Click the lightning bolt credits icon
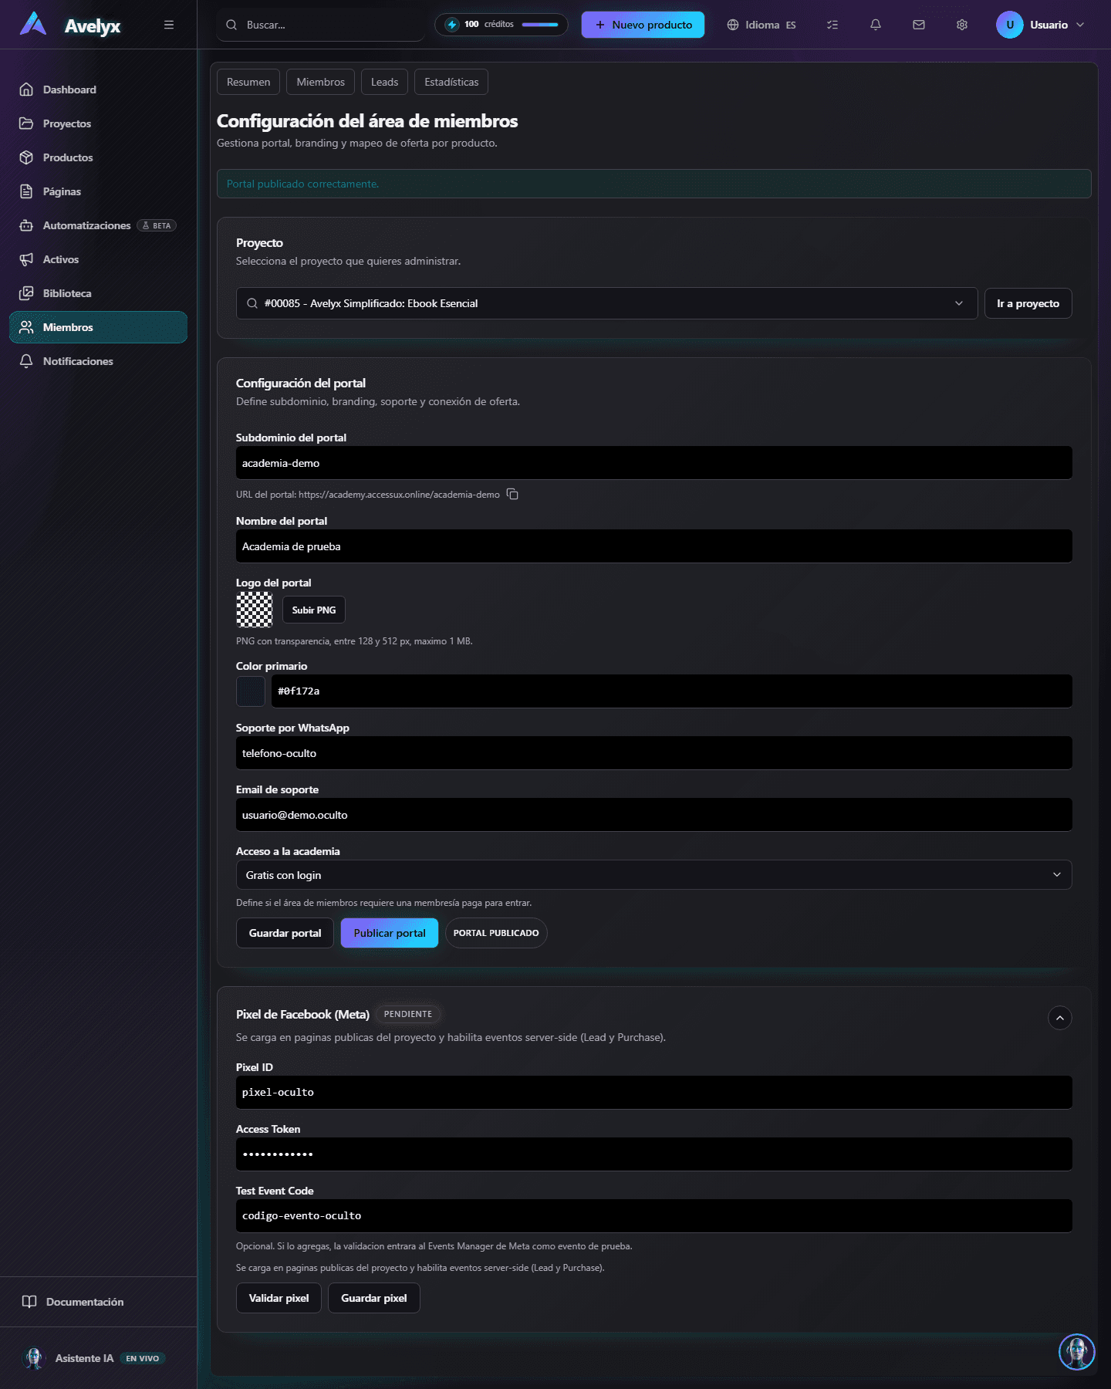 point(452,25)
